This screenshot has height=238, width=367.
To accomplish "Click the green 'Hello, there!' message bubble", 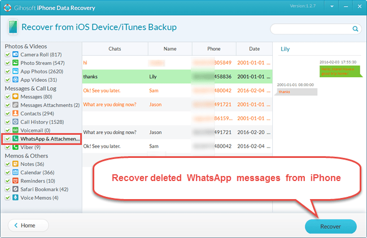I will (341, 71).
